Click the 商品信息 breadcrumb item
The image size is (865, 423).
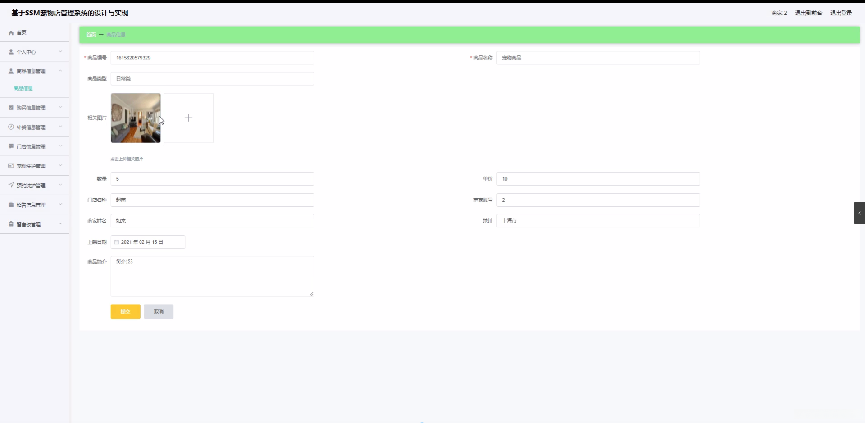[116, 35]
